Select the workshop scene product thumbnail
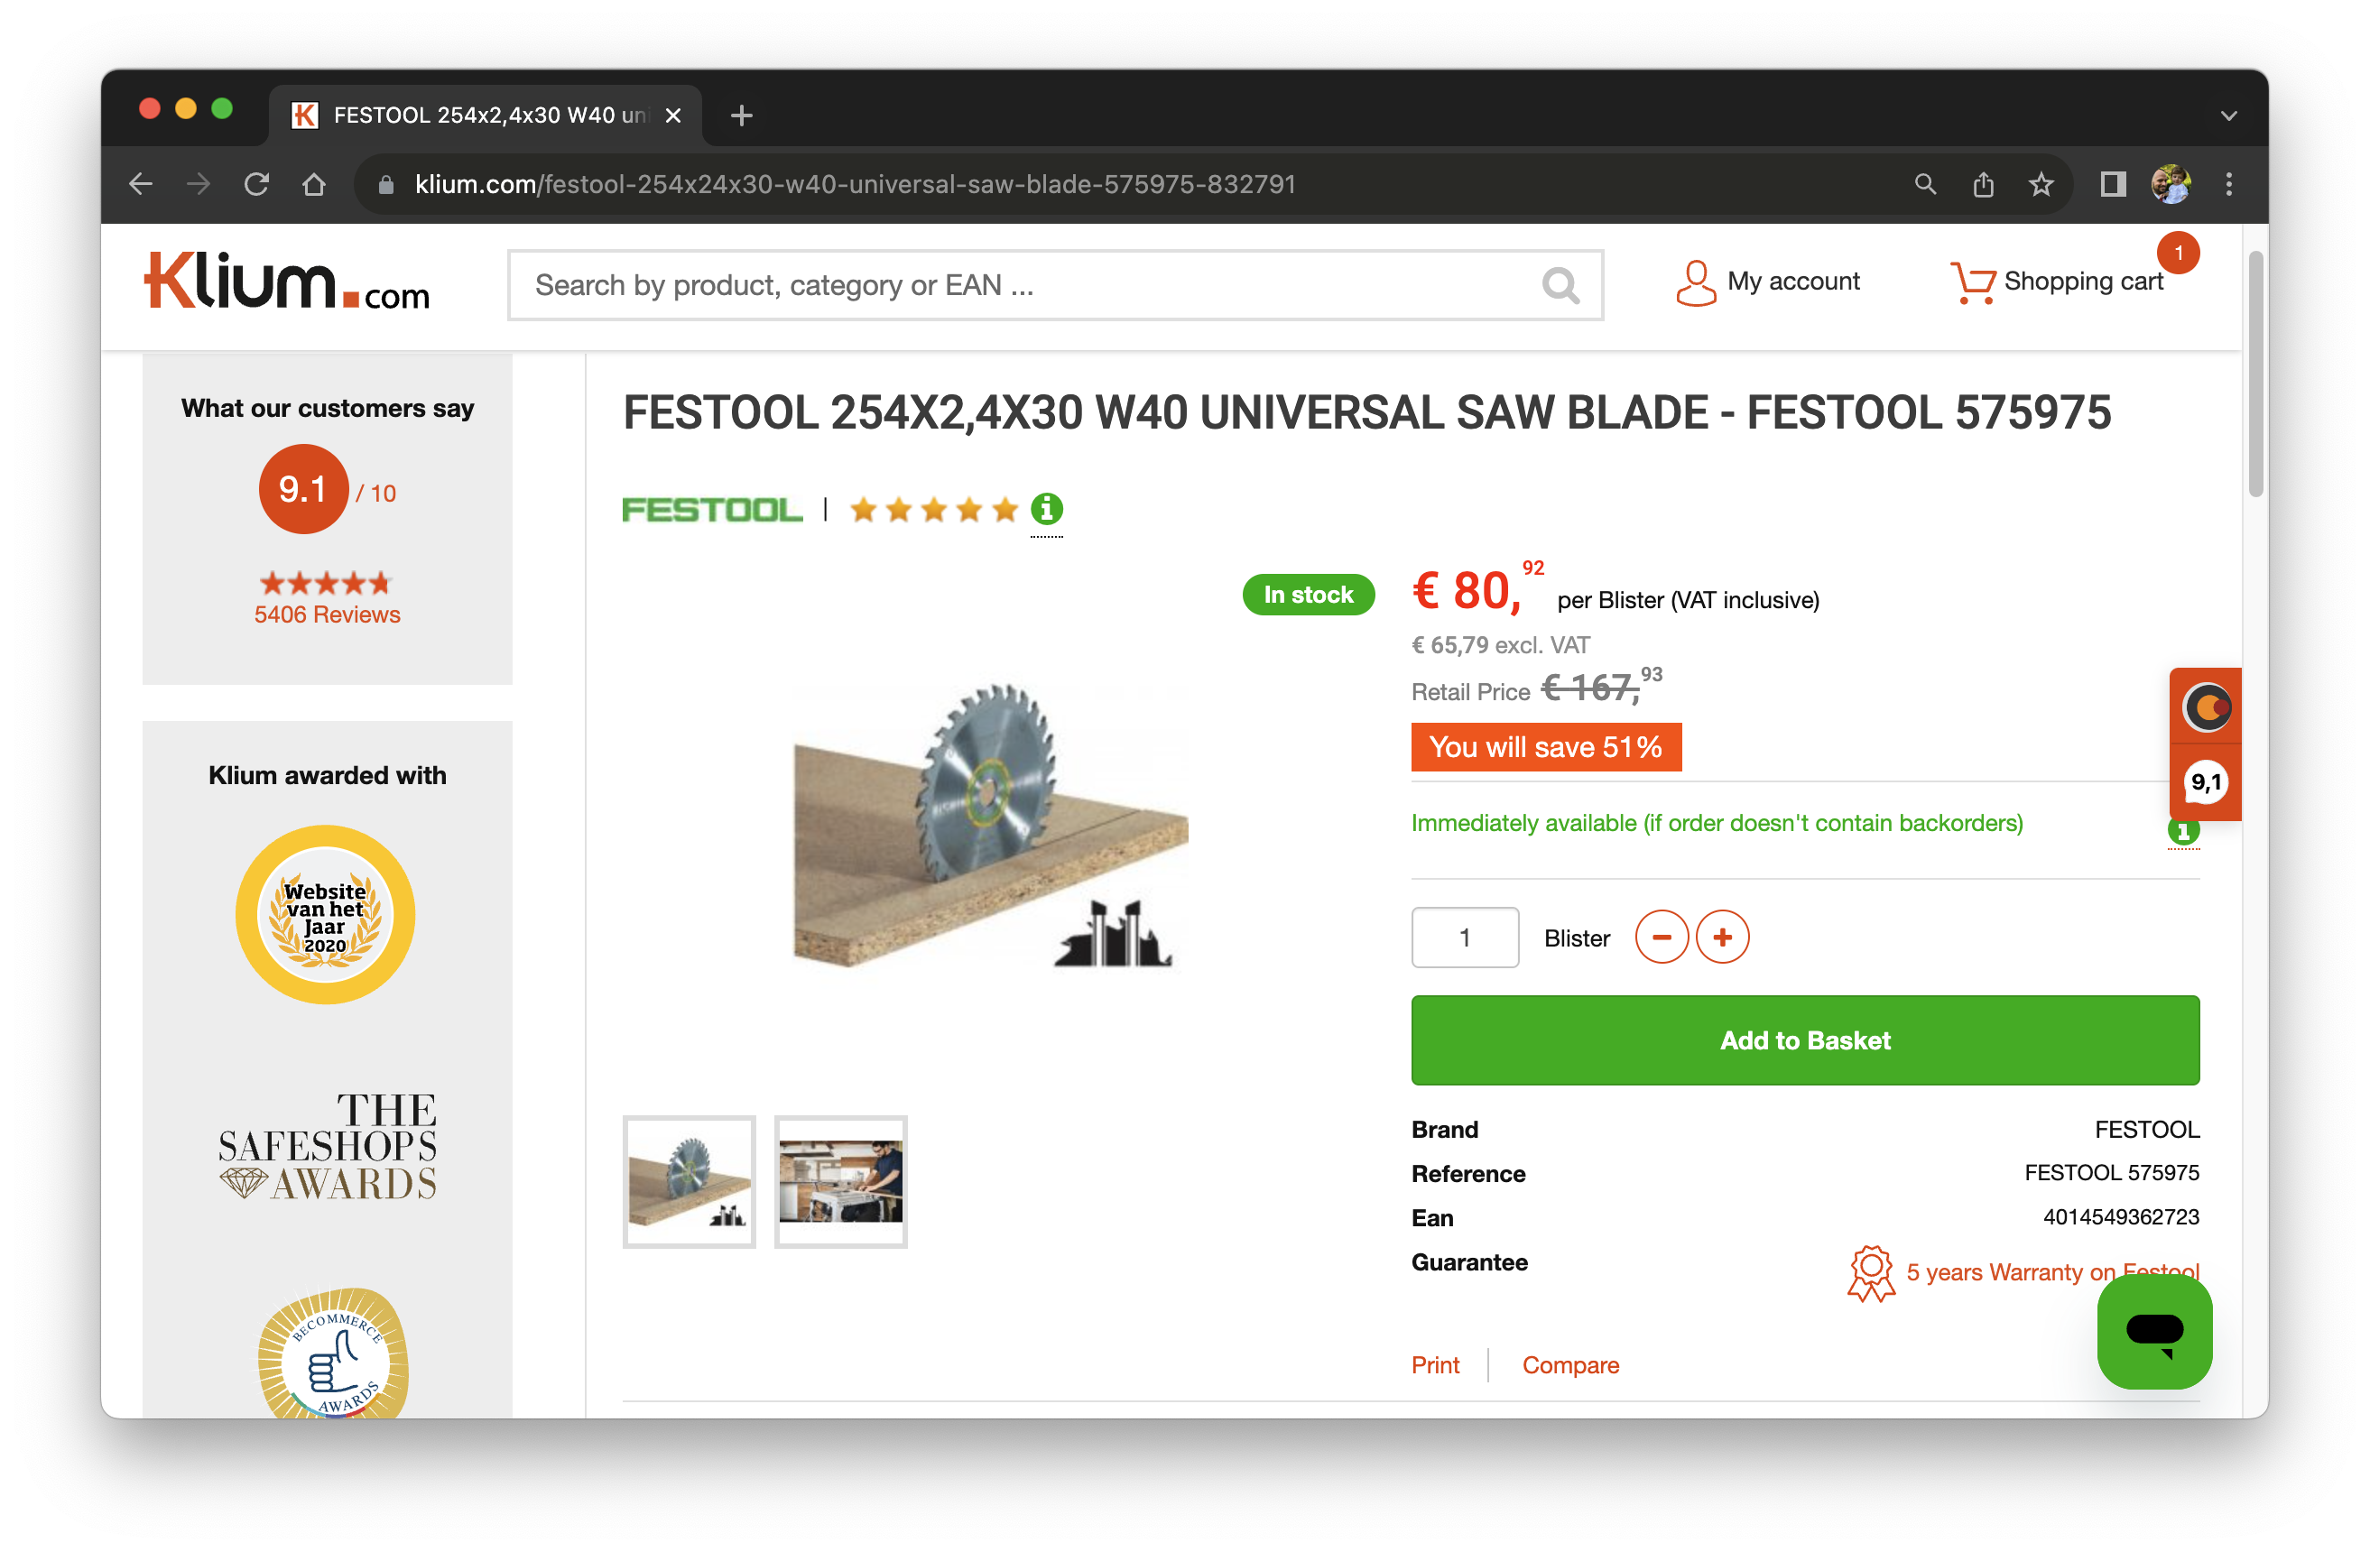 (x=840, y=1182)
